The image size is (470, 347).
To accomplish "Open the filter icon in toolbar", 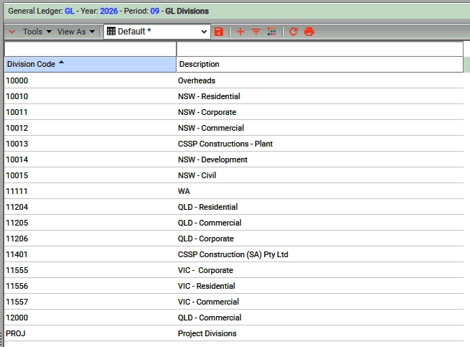I will [256, 32].
